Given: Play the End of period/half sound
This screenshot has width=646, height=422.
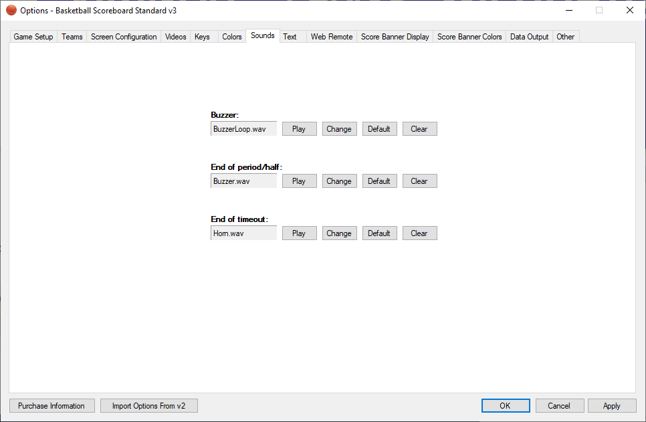Looking at the screenshot, I should pos(299,181).
